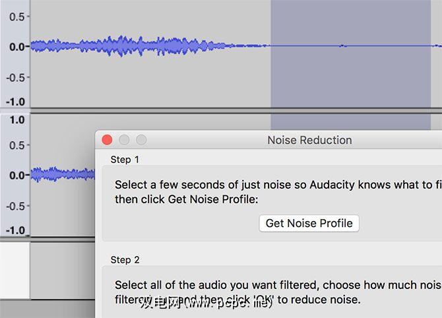Click the -0.5 mark on upper track ruler
The width and height of the screenshot is (442, 318).
coord(16,77)
